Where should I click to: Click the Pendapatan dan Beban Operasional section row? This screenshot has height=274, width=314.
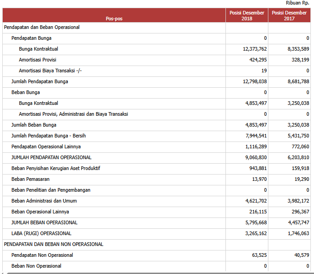42,27
